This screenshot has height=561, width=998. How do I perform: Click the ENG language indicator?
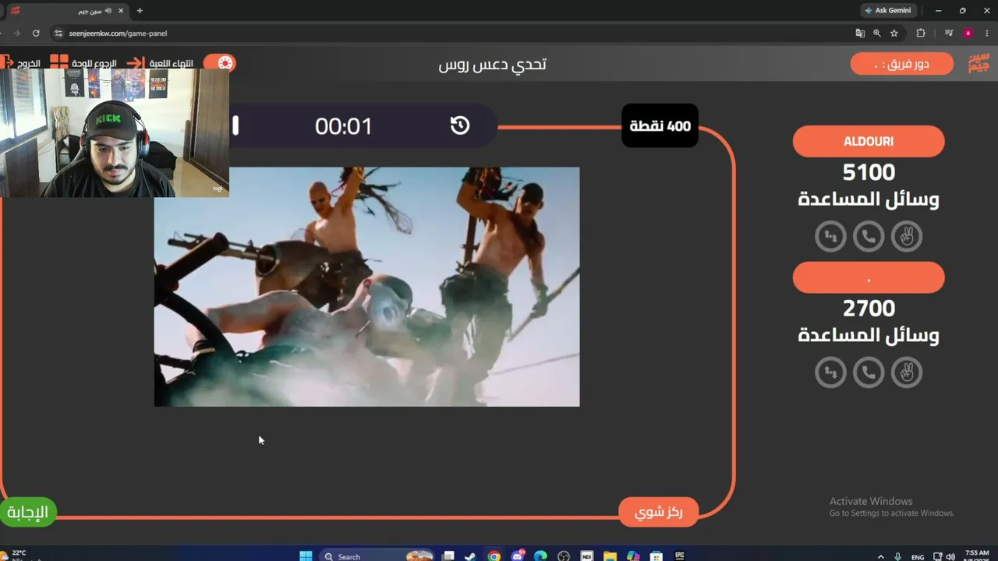pos(918,557)
